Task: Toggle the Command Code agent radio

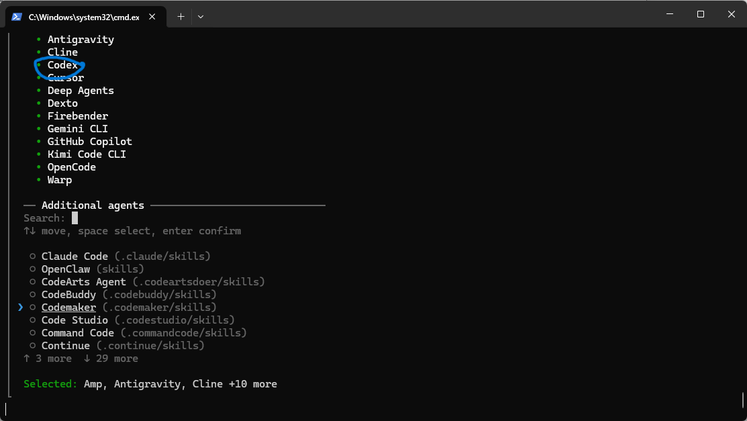Action: click(32, 333)
